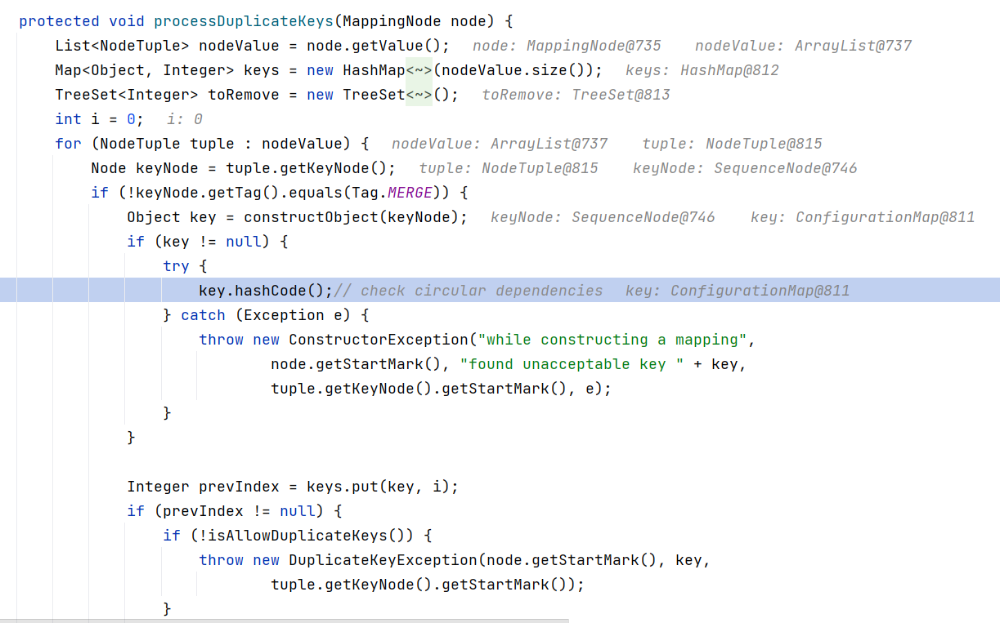Click the node.getValue() call
This screenshot has height=623, width=1000.
coord(374,46)
